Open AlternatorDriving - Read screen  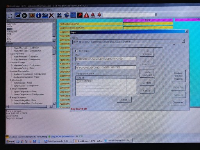click(x=24, y=68)
